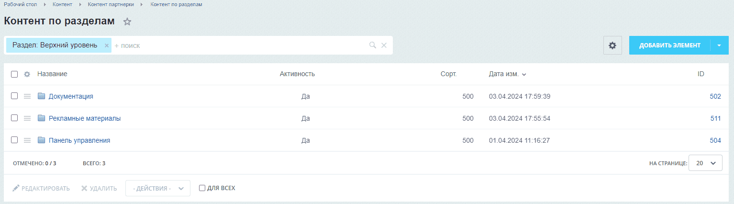Click the 'Документация' folder icon

coord(41,96)
